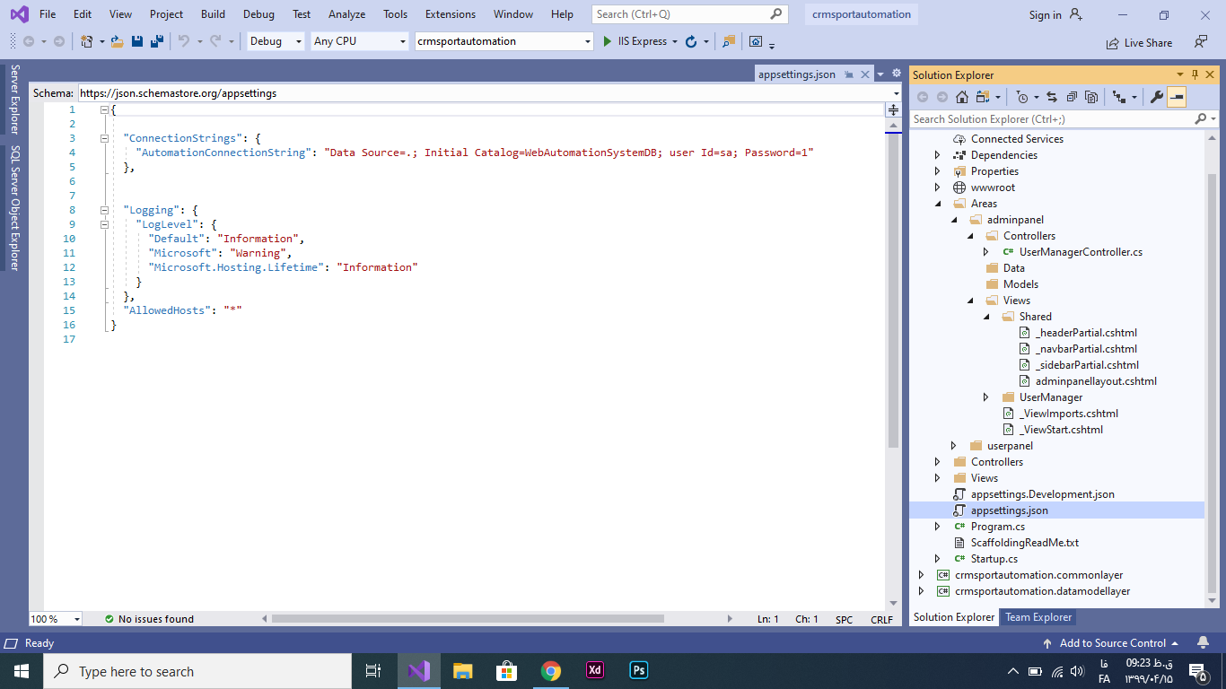Click the Solution Explorer Home icon
The height and width of the screenshot is (689, 1226).
point(962,97)
